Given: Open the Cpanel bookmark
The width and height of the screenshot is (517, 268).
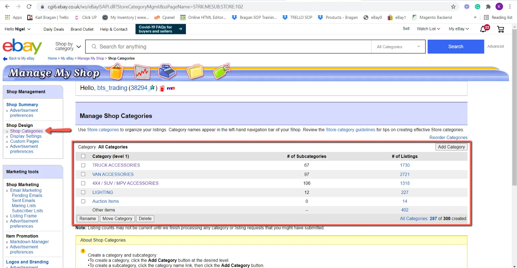Looking at the screenshot, I should 164,18.
